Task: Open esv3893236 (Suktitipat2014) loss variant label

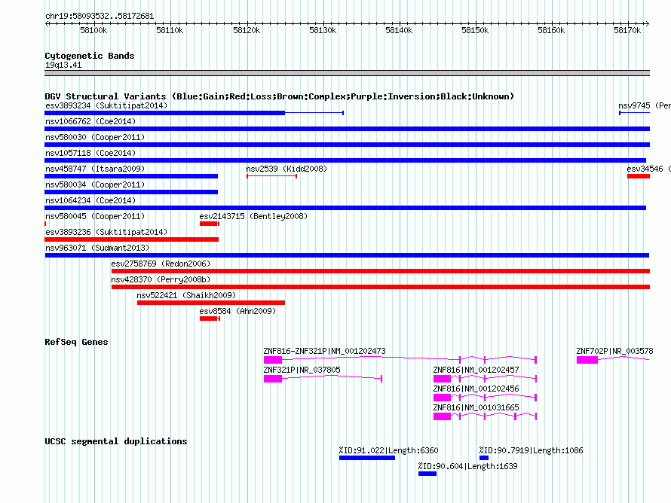Action: pos(106,232)
